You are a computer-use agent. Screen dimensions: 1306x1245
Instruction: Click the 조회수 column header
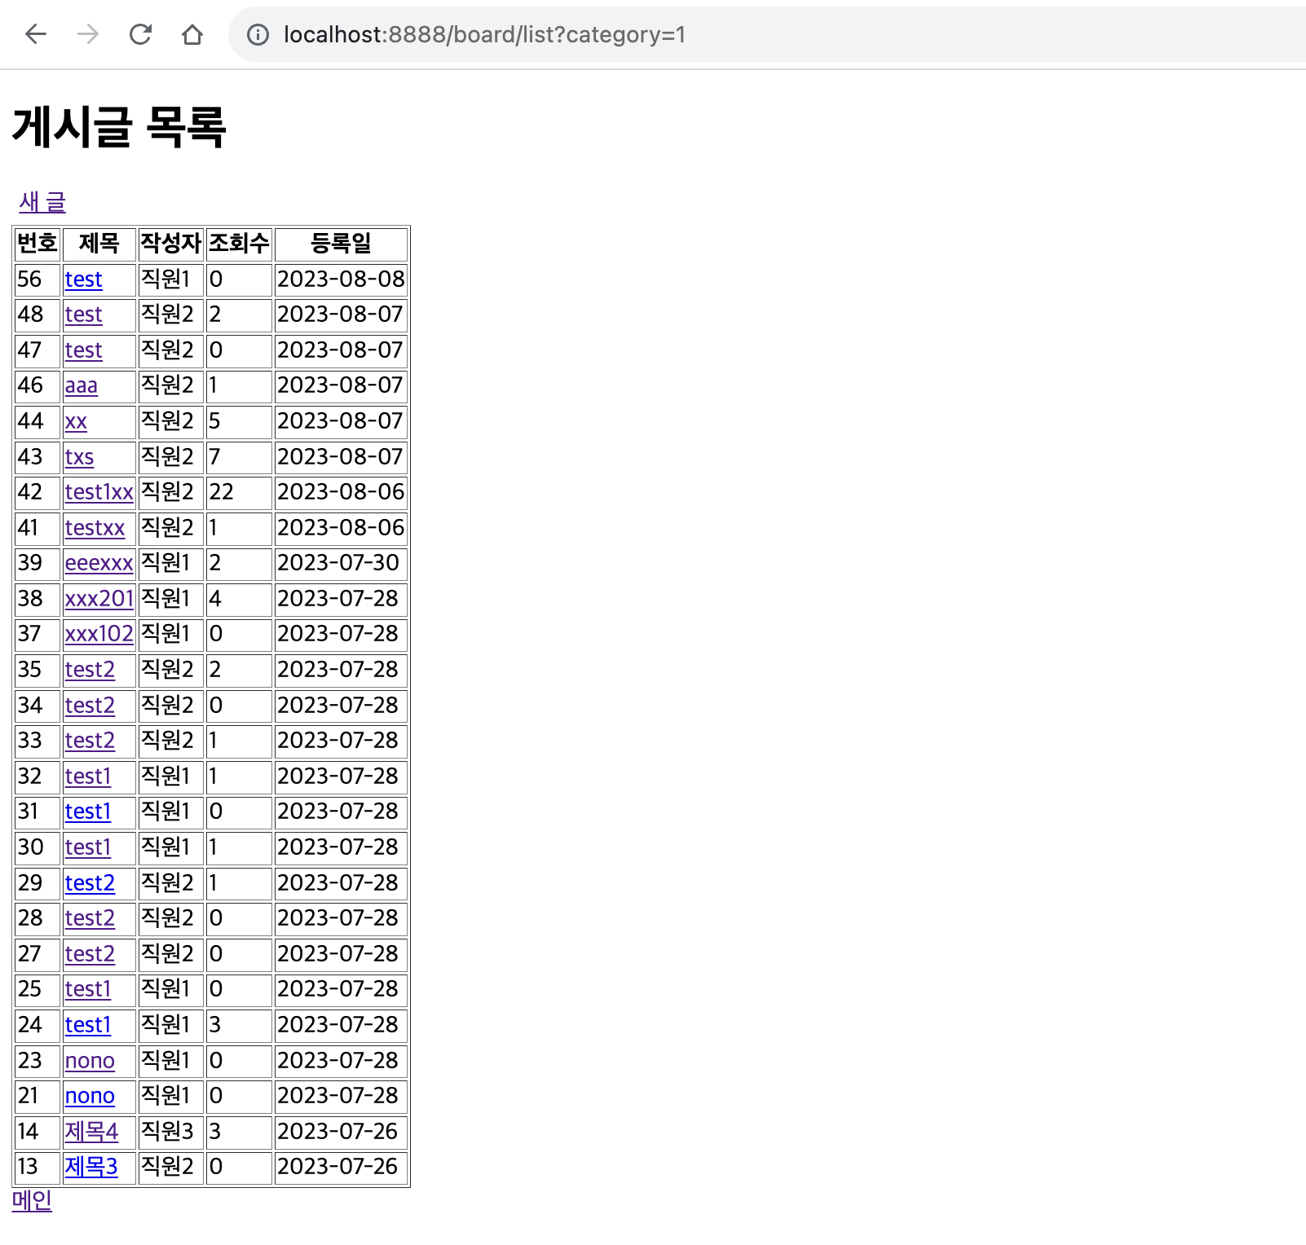[239, 244]
